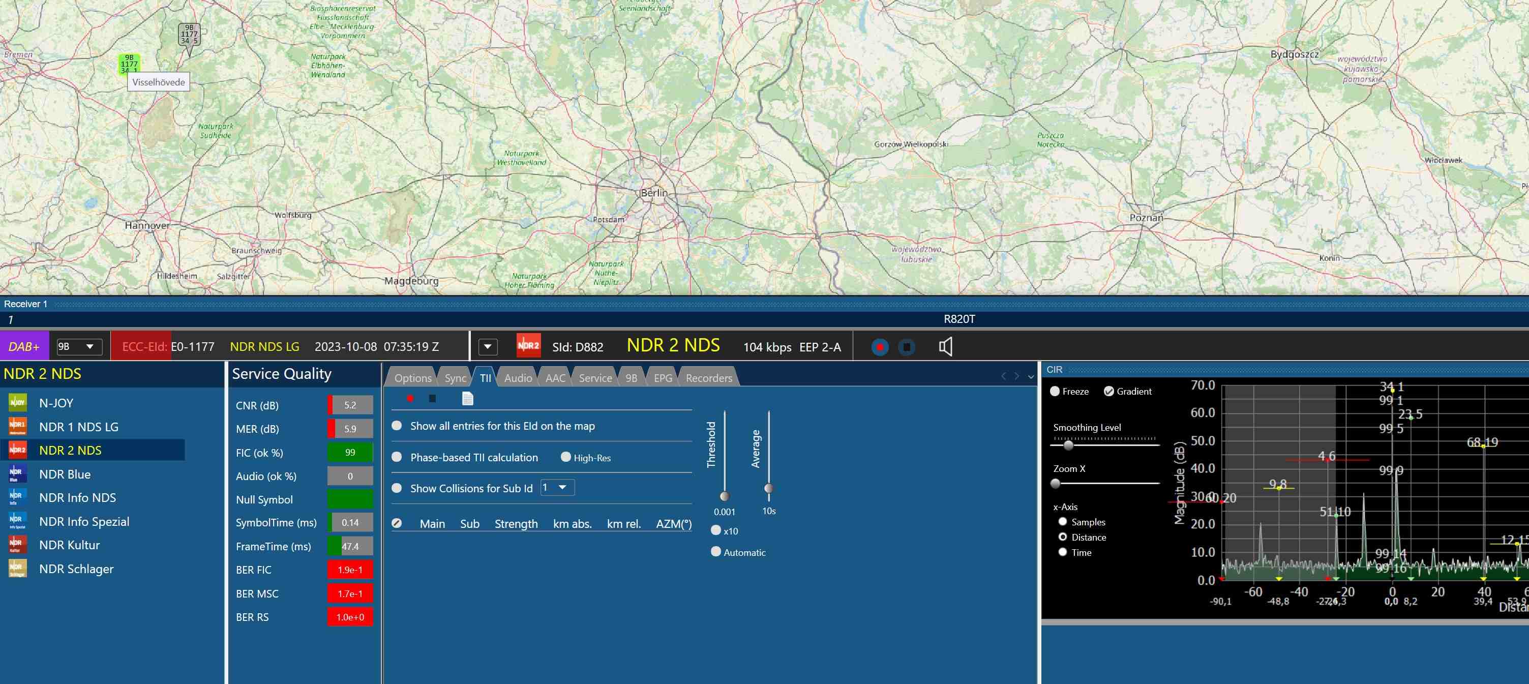Enable Show all entries for this EId on map

[x=397, y=426]
